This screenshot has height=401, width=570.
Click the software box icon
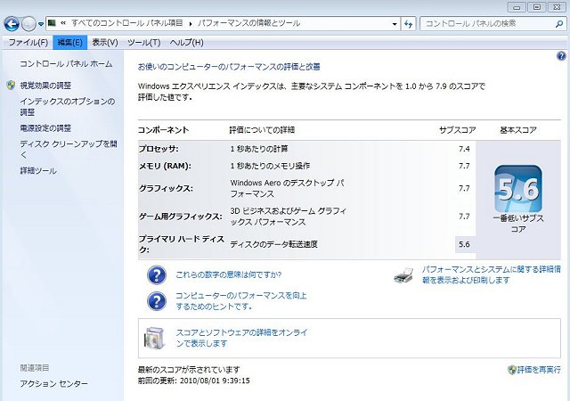154,338
